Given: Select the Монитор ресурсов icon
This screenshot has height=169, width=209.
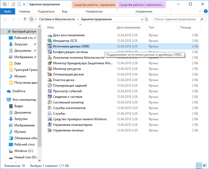Looking at the screenshot, I should click(x=50, y=69).
